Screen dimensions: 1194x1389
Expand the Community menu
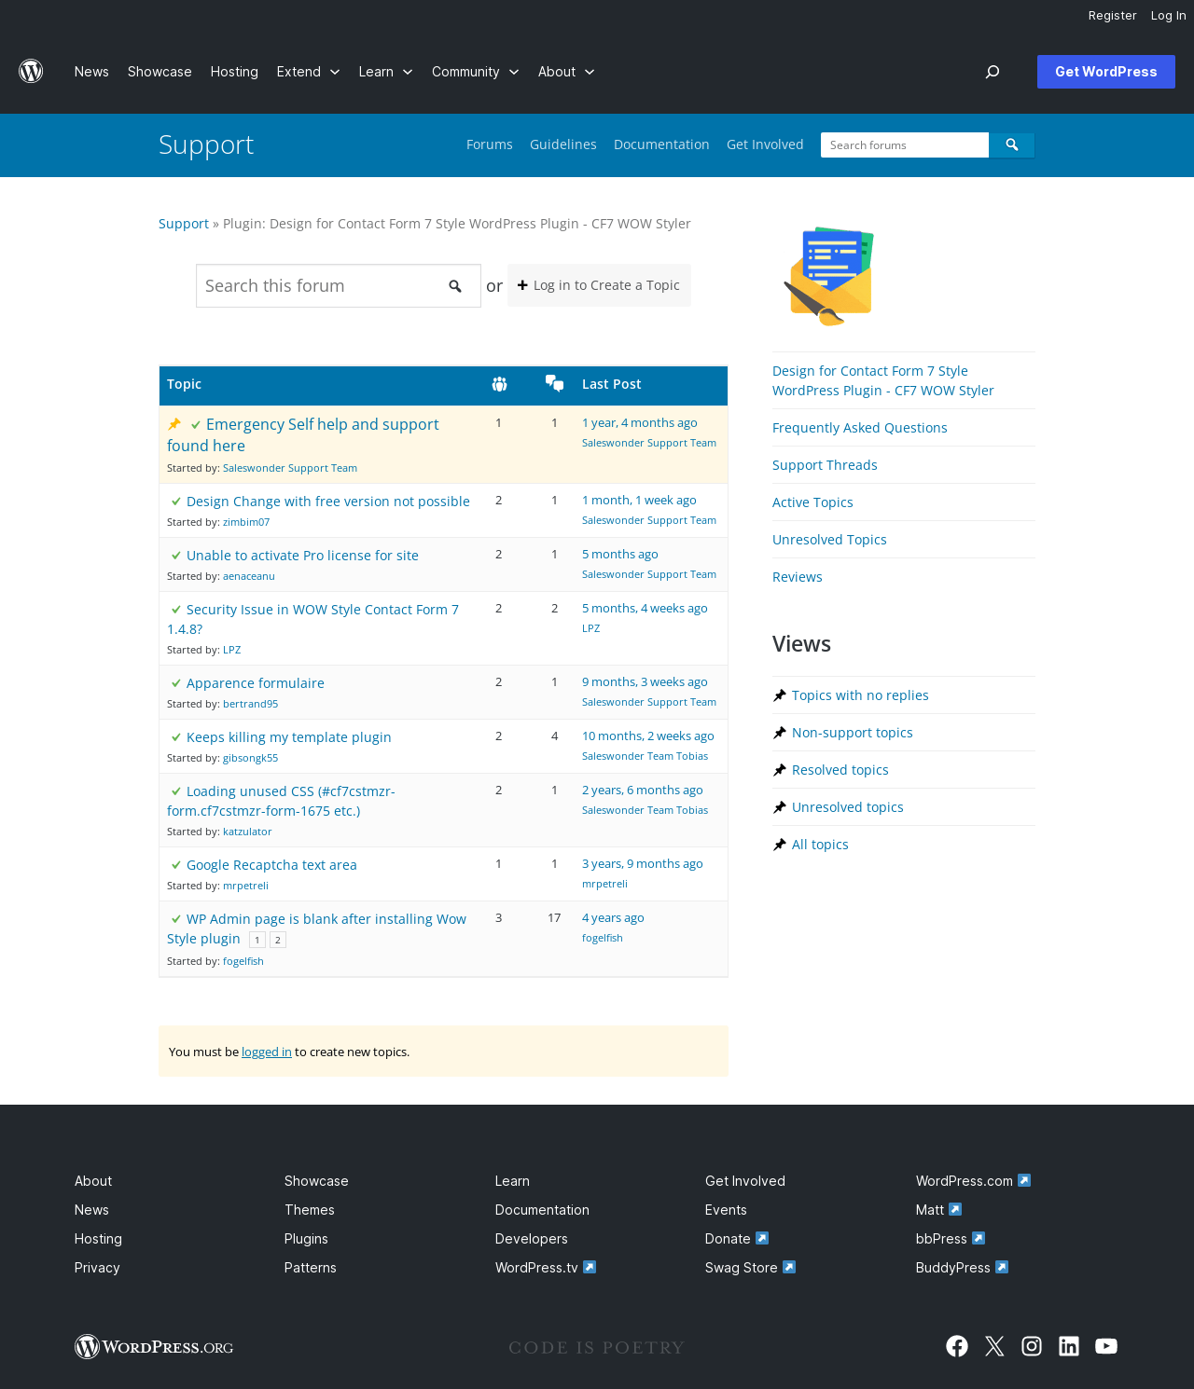point(475,72)
